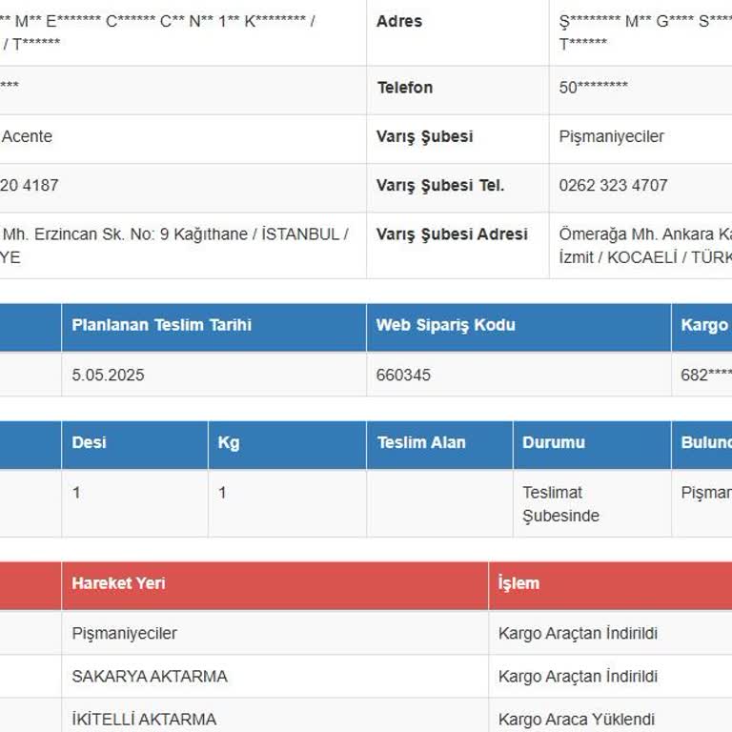Click the planned delivery date 5.05.2025
732x732 pixels.
pos(108,375)
